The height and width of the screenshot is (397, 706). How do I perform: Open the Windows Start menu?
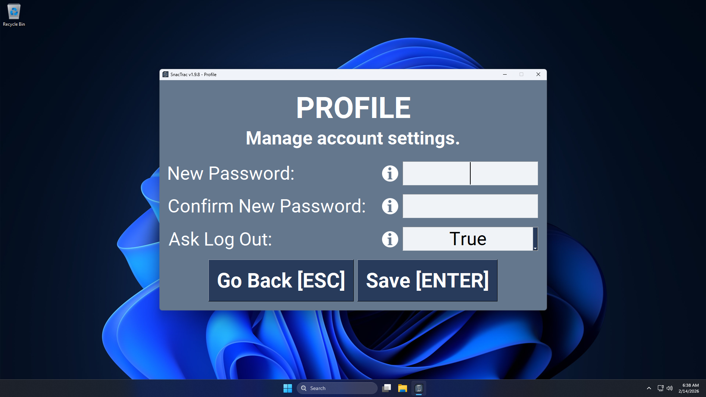point(288,388)
